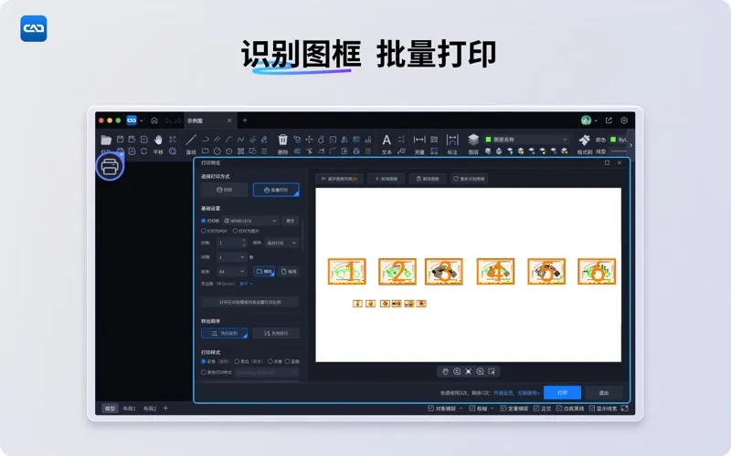Select the Print to image radio option
Screen dimensions: 731x456
click(236, 231)
